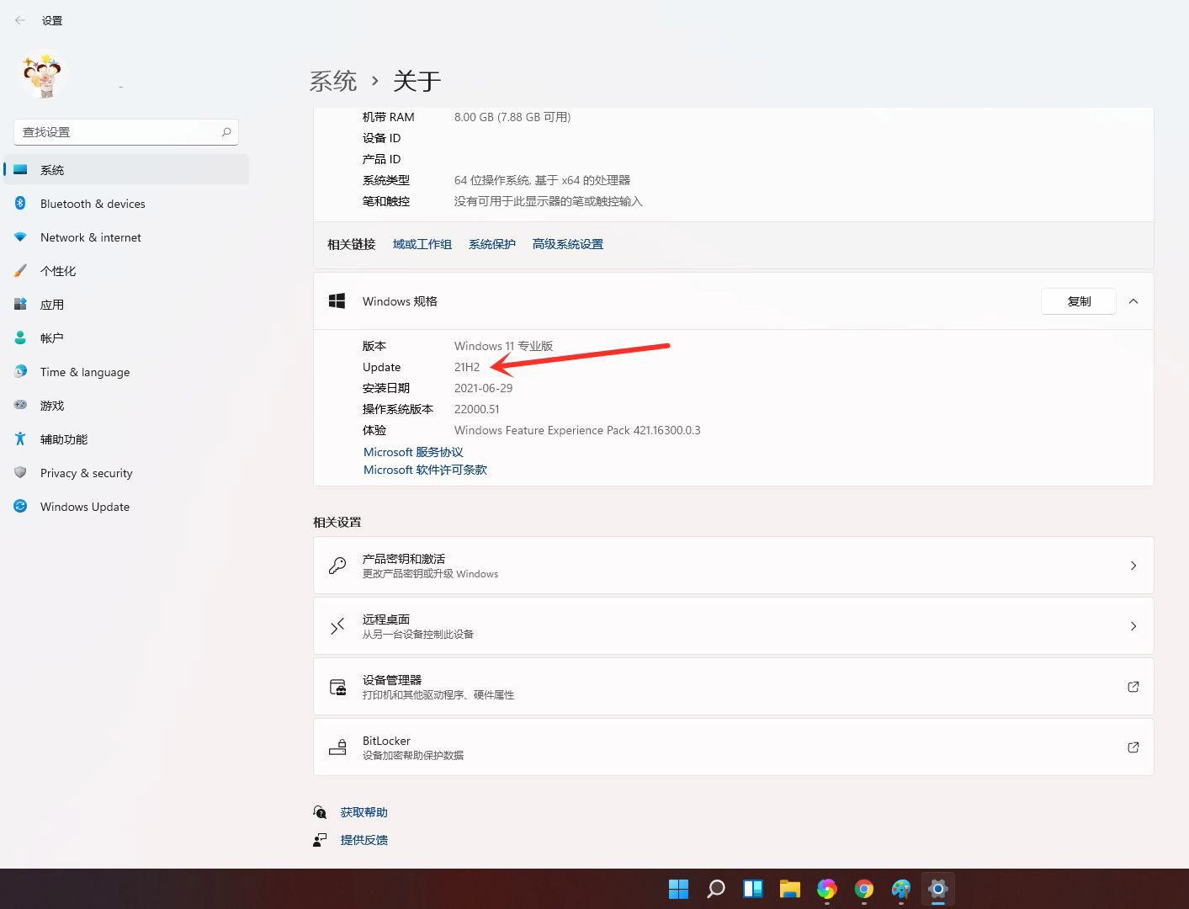Click the 提供反馈 feedback link
Viewport: 1189px width, 909px height.
click(x=364, y=839)
